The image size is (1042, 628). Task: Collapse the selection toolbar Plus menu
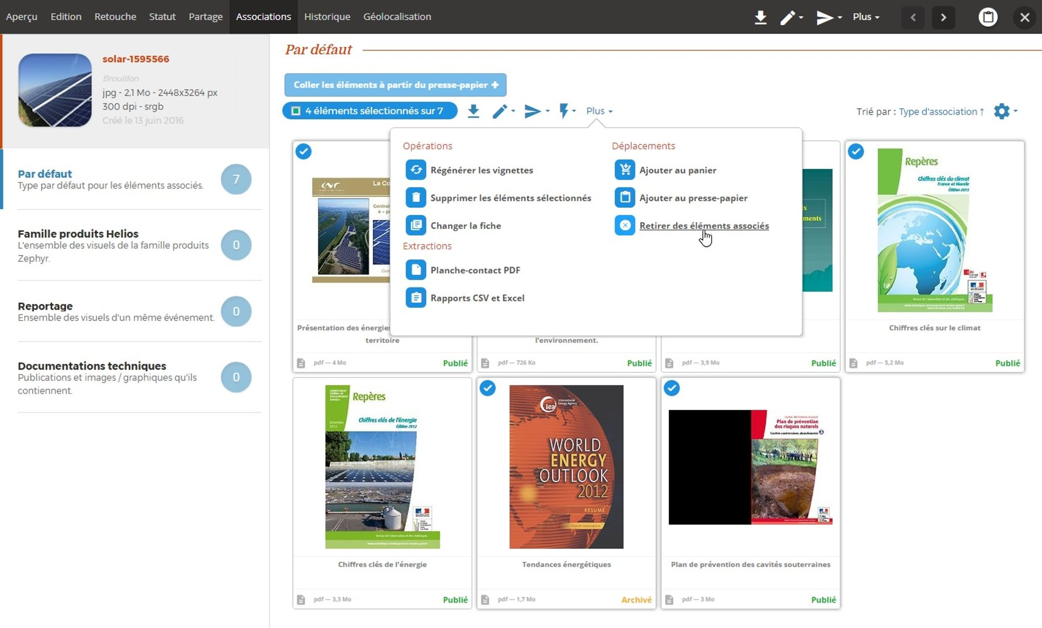tap(599, 111)
